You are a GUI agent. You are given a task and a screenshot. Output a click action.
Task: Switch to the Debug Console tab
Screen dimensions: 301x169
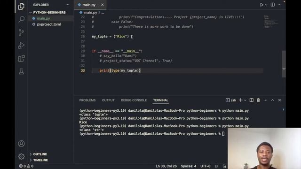tap(134, 100)
